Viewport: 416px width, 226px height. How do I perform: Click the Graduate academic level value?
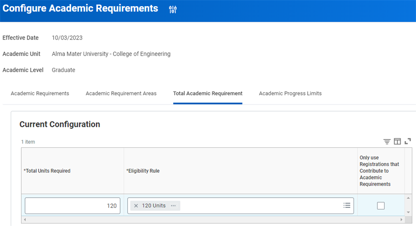point(63,70)
